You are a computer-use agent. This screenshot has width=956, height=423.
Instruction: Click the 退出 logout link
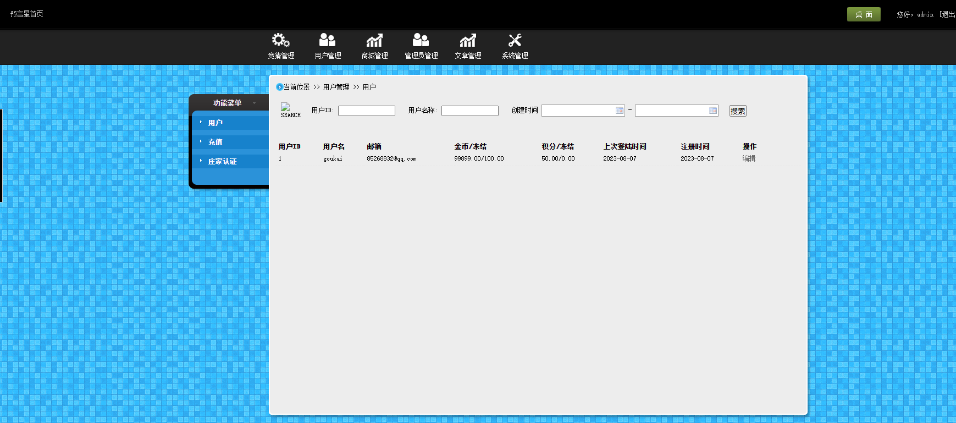[948, 14]
